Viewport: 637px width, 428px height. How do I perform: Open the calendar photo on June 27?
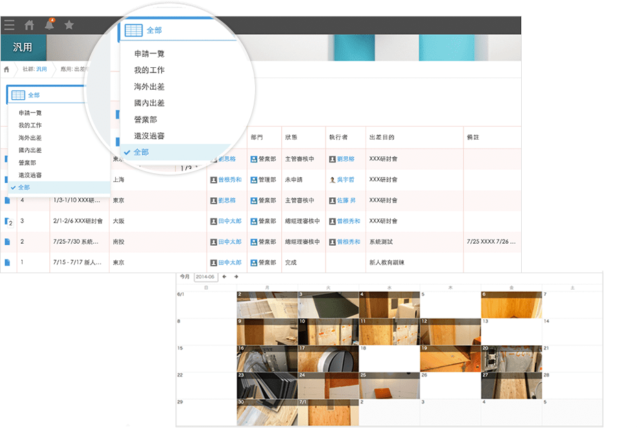(x=512, y=386)
